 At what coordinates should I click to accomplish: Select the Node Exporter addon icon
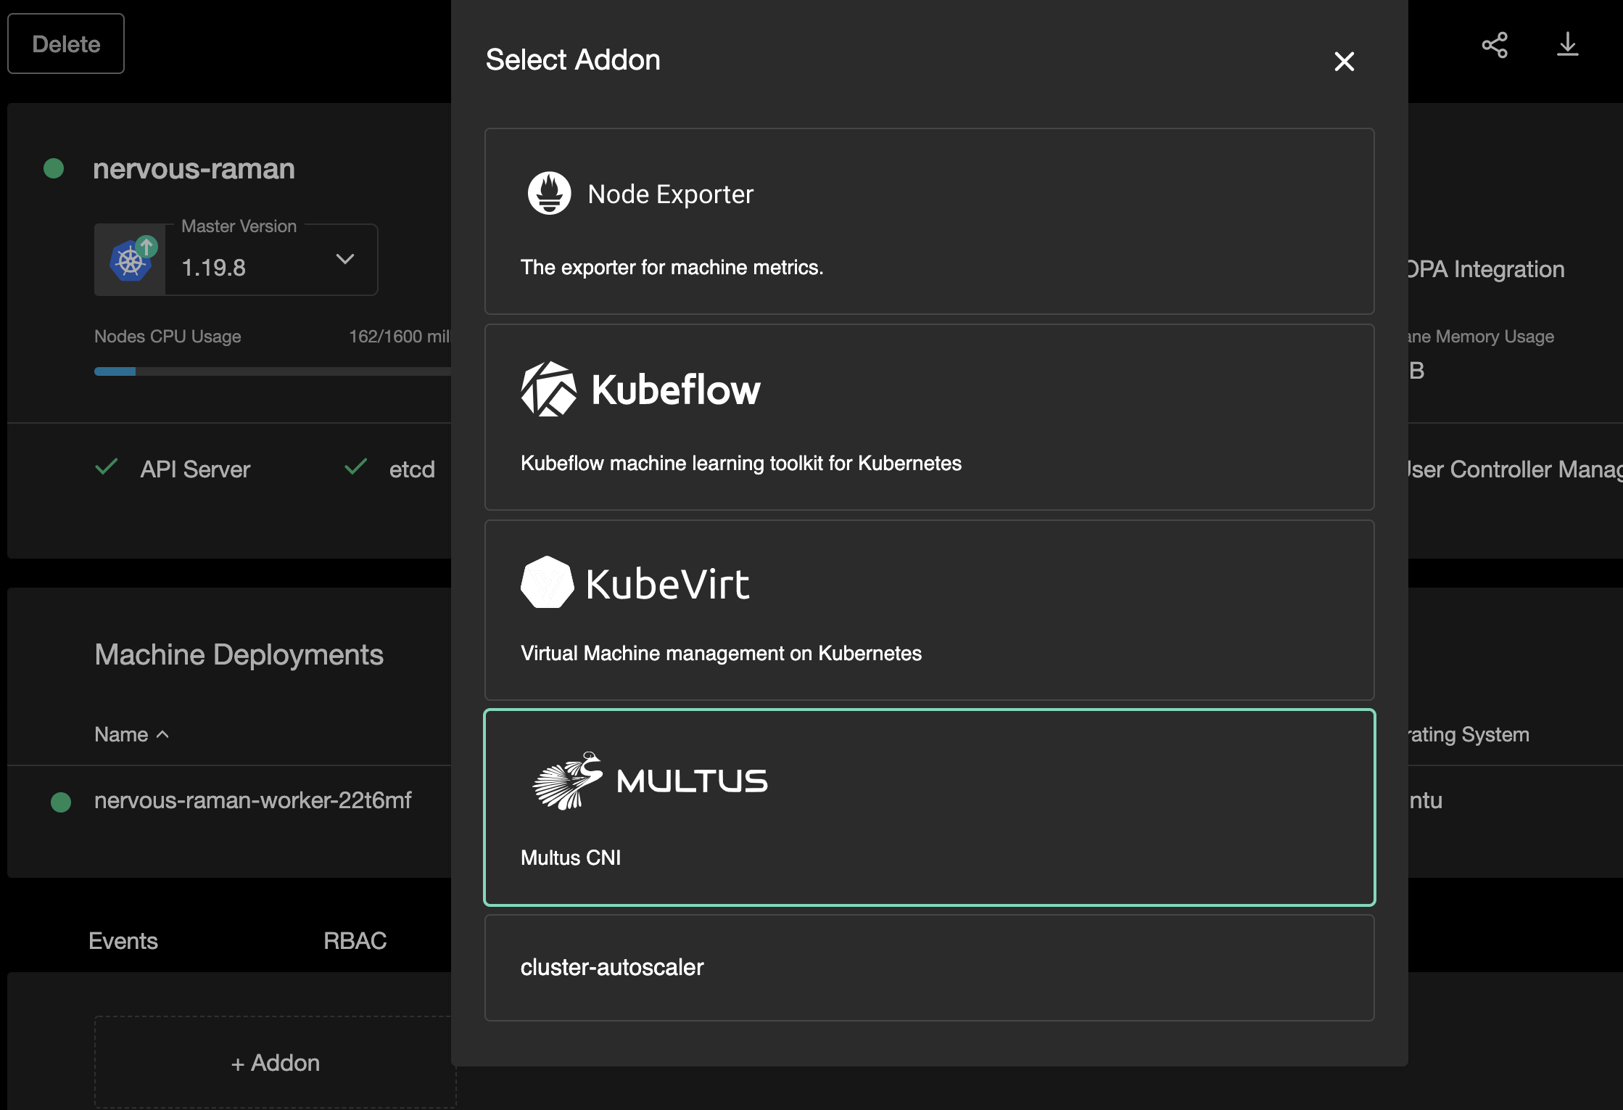coord(550,193)
